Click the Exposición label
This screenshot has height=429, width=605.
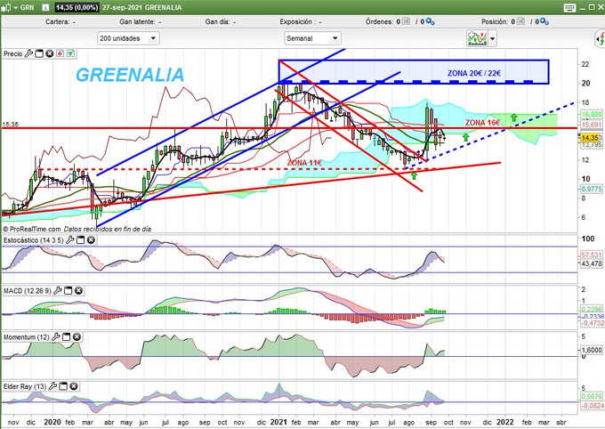(x=295, y=22)
